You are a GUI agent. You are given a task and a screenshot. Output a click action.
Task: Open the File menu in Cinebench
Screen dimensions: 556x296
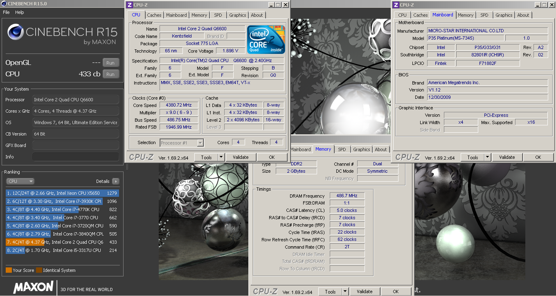tap(6, 12)
